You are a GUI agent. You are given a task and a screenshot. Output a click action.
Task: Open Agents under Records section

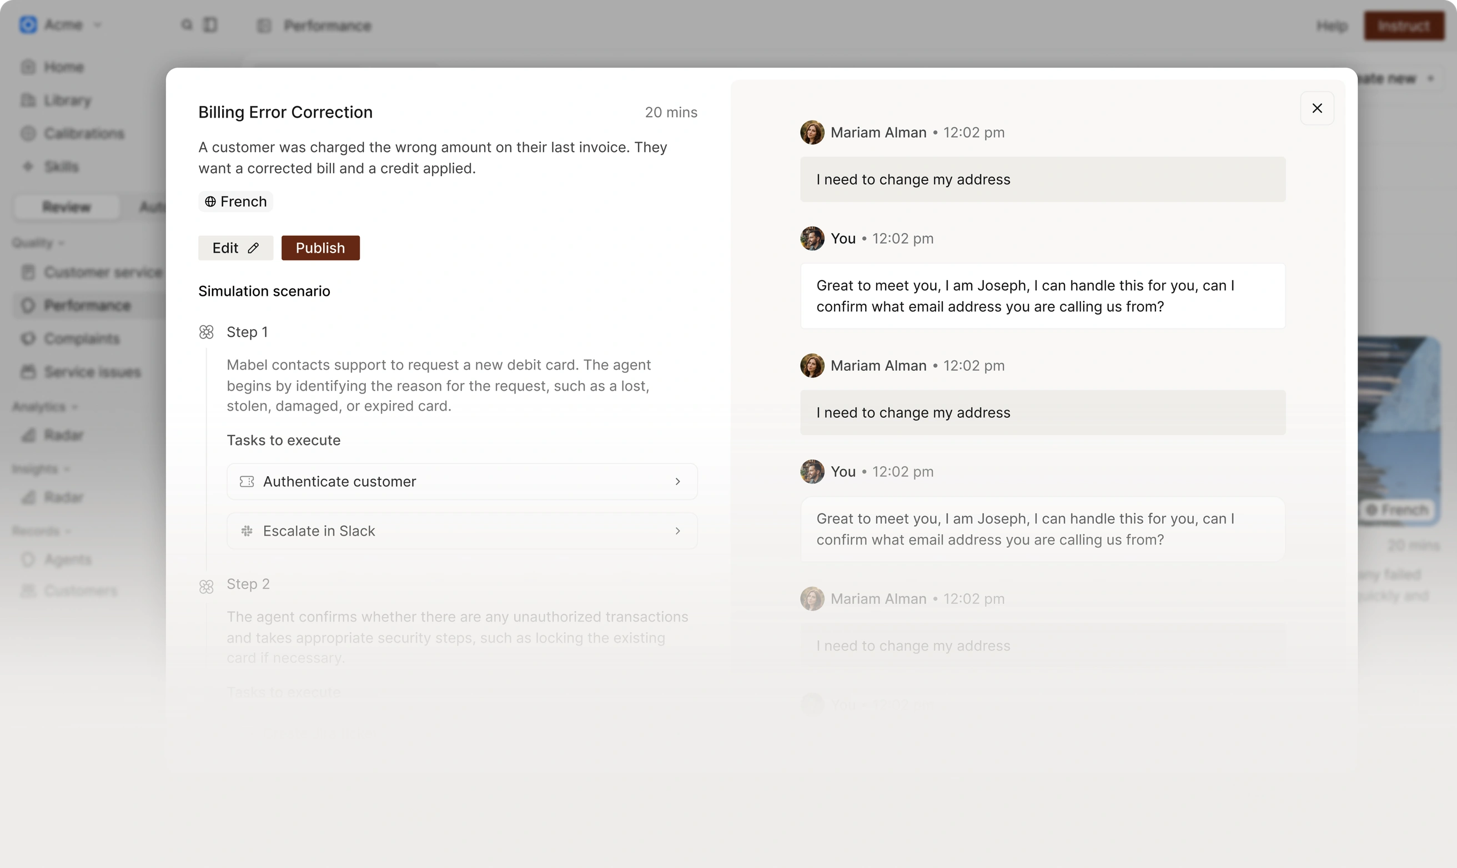click(67, 560)
